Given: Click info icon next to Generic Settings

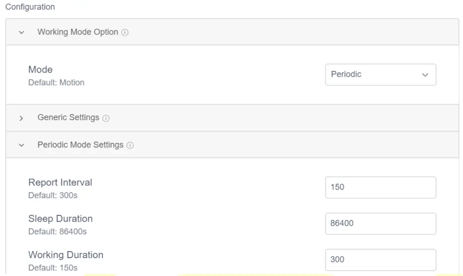Looking at the screenshot, I should coord(106,118).
